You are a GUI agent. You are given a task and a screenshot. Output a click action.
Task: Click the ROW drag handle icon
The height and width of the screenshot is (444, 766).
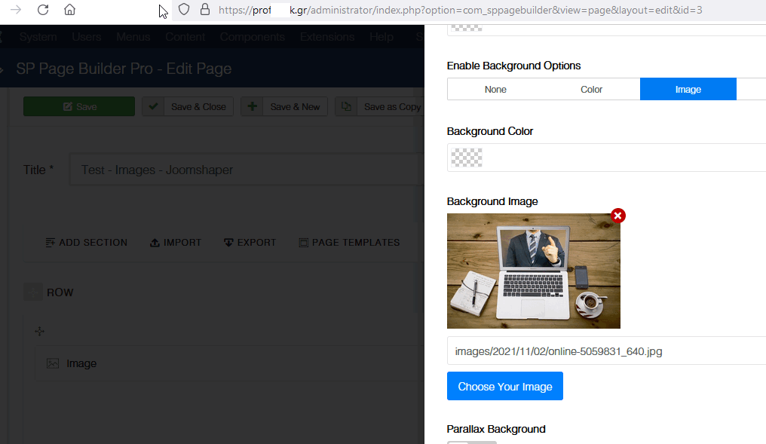pos(33,292)
